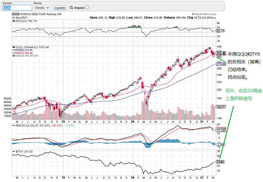Click the candlestick icon beside QQQ (Weekly)
This screenshot has width=263, height=182.
coord(14,47)
